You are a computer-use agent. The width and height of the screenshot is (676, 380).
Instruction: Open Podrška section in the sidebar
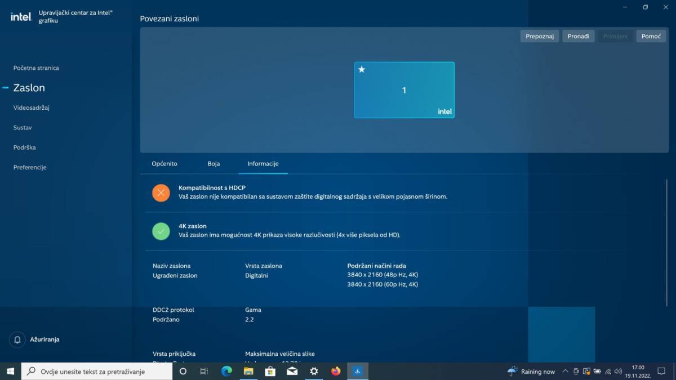coord(25,147)
